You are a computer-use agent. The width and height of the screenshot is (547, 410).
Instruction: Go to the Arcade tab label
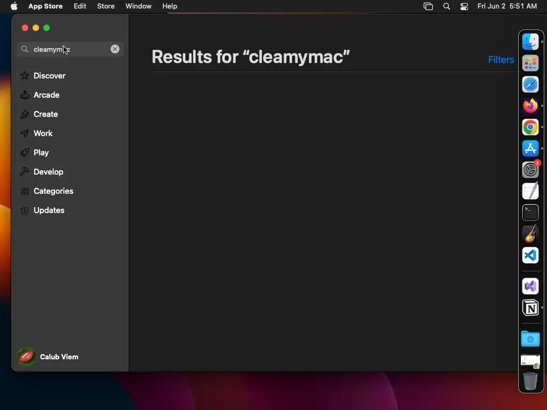pos(46,95)
